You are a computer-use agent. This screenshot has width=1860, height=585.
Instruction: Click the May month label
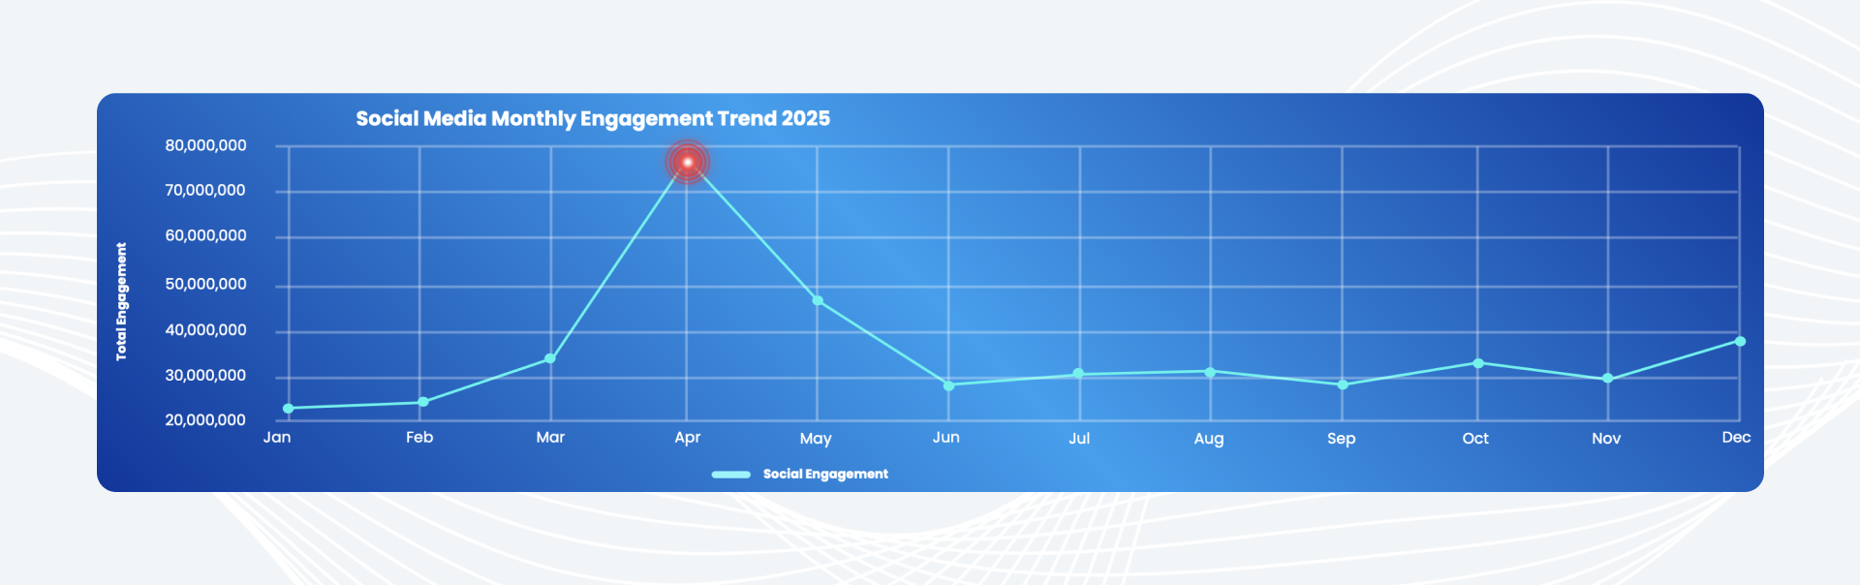pos(816,439)
